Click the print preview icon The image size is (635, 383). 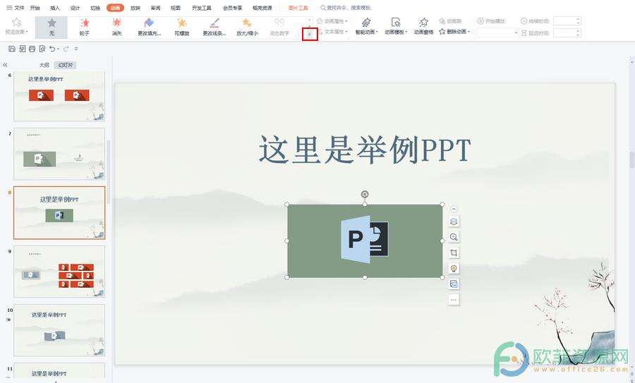[x=42, y=49]
